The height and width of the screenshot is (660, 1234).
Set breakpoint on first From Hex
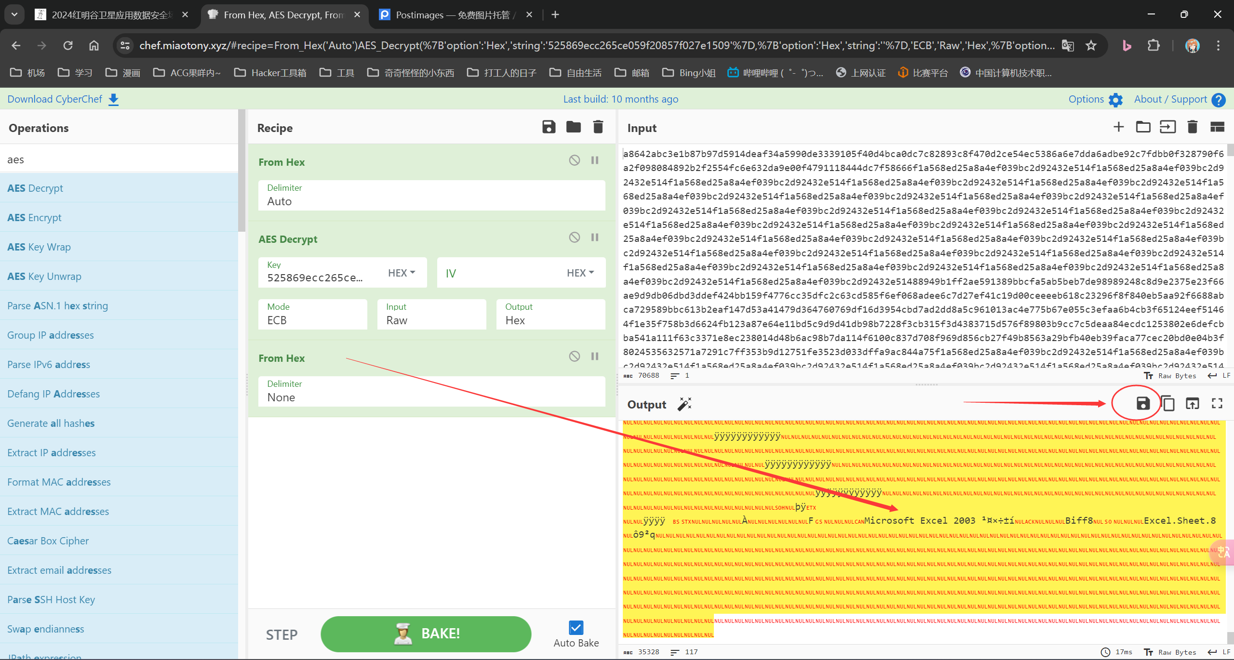point(595,160)
